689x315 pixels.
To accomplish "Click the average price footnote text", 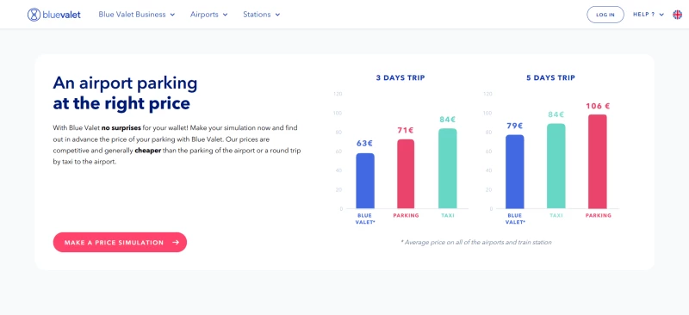I will tap(476, 242).
